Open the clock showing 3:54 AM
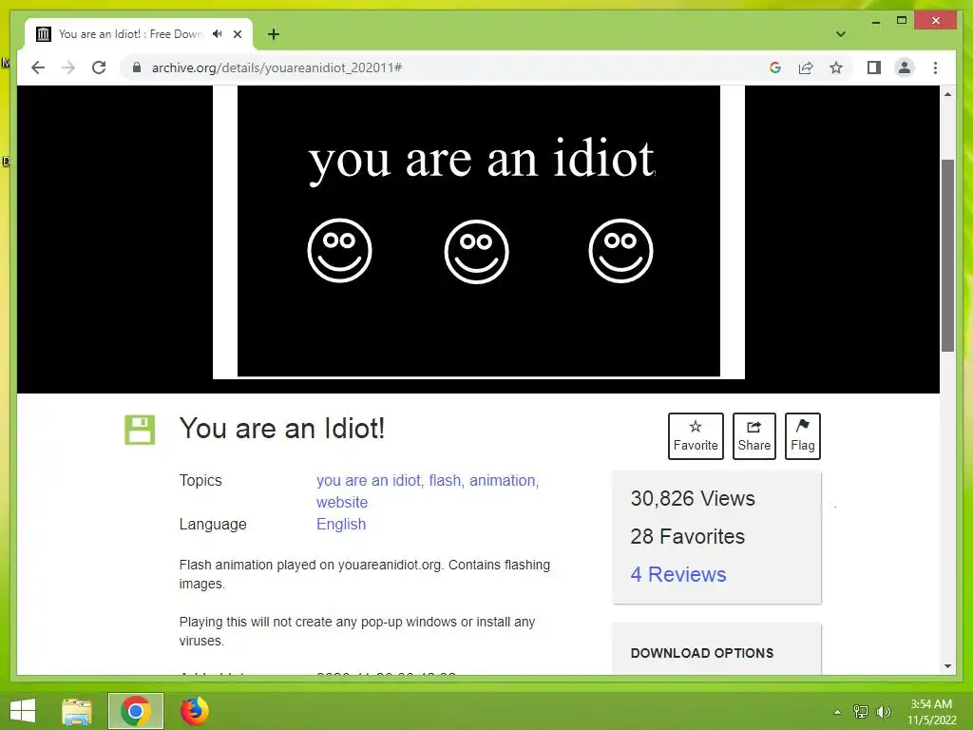 click(931, 712)
